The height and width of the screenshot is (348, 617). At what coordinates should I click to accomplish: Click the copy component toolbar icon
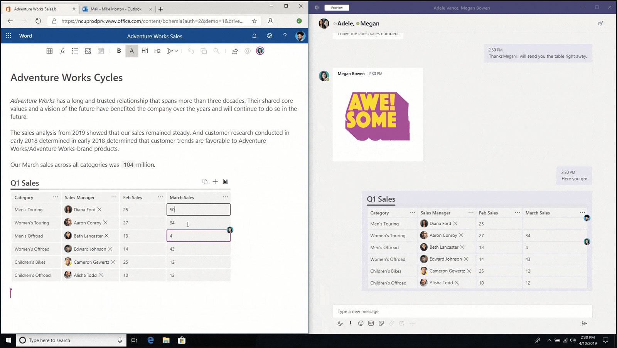point(204,51)
